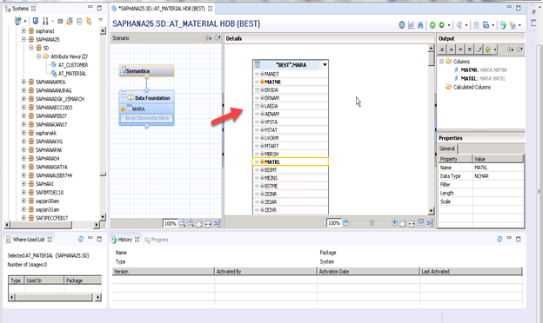Click the move up arrow in Output toolbar
The image size is (543, 323).
tap(452, 49)
